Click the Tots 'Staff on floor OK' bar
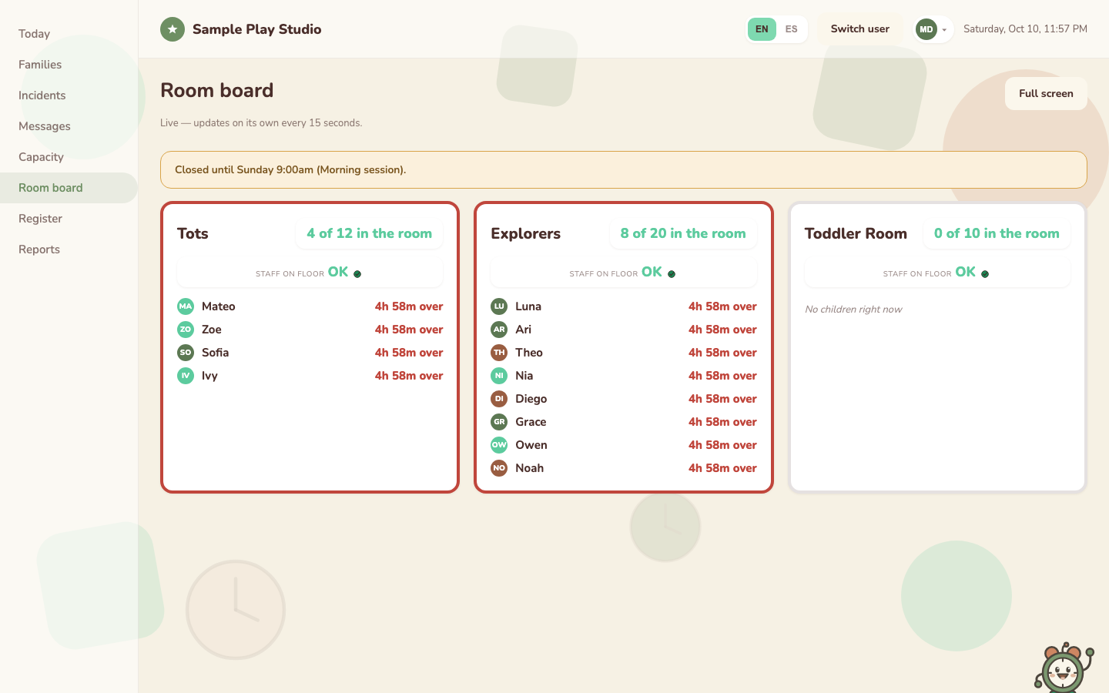Screen dimensions: 1109x693 [x=310, y=273]
